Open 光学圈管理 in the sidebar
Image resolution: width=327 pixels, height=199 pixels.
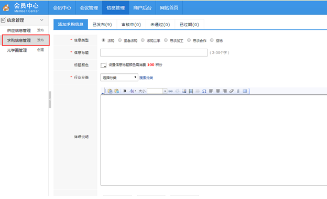pyautogui.click(x=17, y=50)
